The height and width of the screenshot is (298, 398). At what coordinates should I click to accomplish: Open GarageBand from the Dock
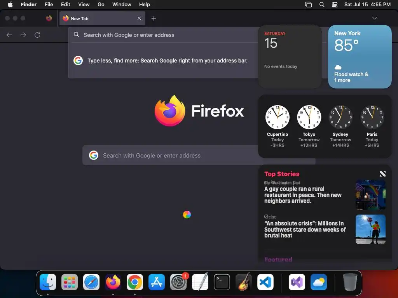243,282
